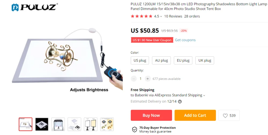The image size is (268, 135).
Task: Click the Get coupons link
Action: [185, 40]
